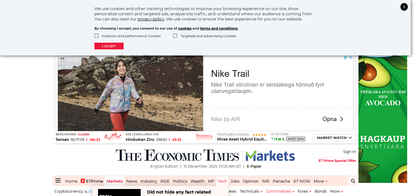The height and width of the screenshot is (196, 416).
Task: Open the Commodities dropdown in sub-navigation
Action: 280,191
